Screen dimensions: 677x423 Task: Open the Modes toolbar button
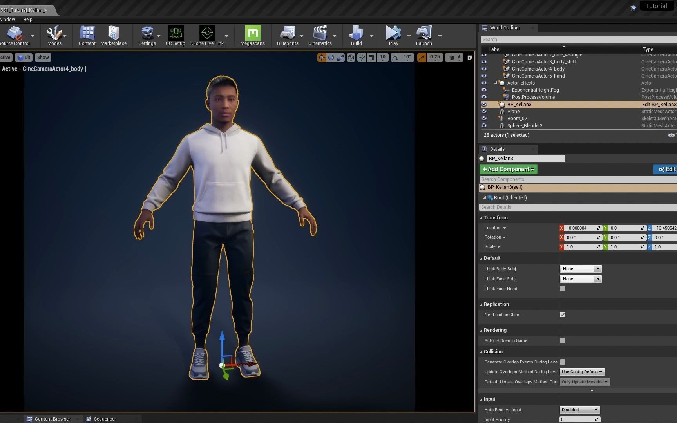tap(54, 36)
